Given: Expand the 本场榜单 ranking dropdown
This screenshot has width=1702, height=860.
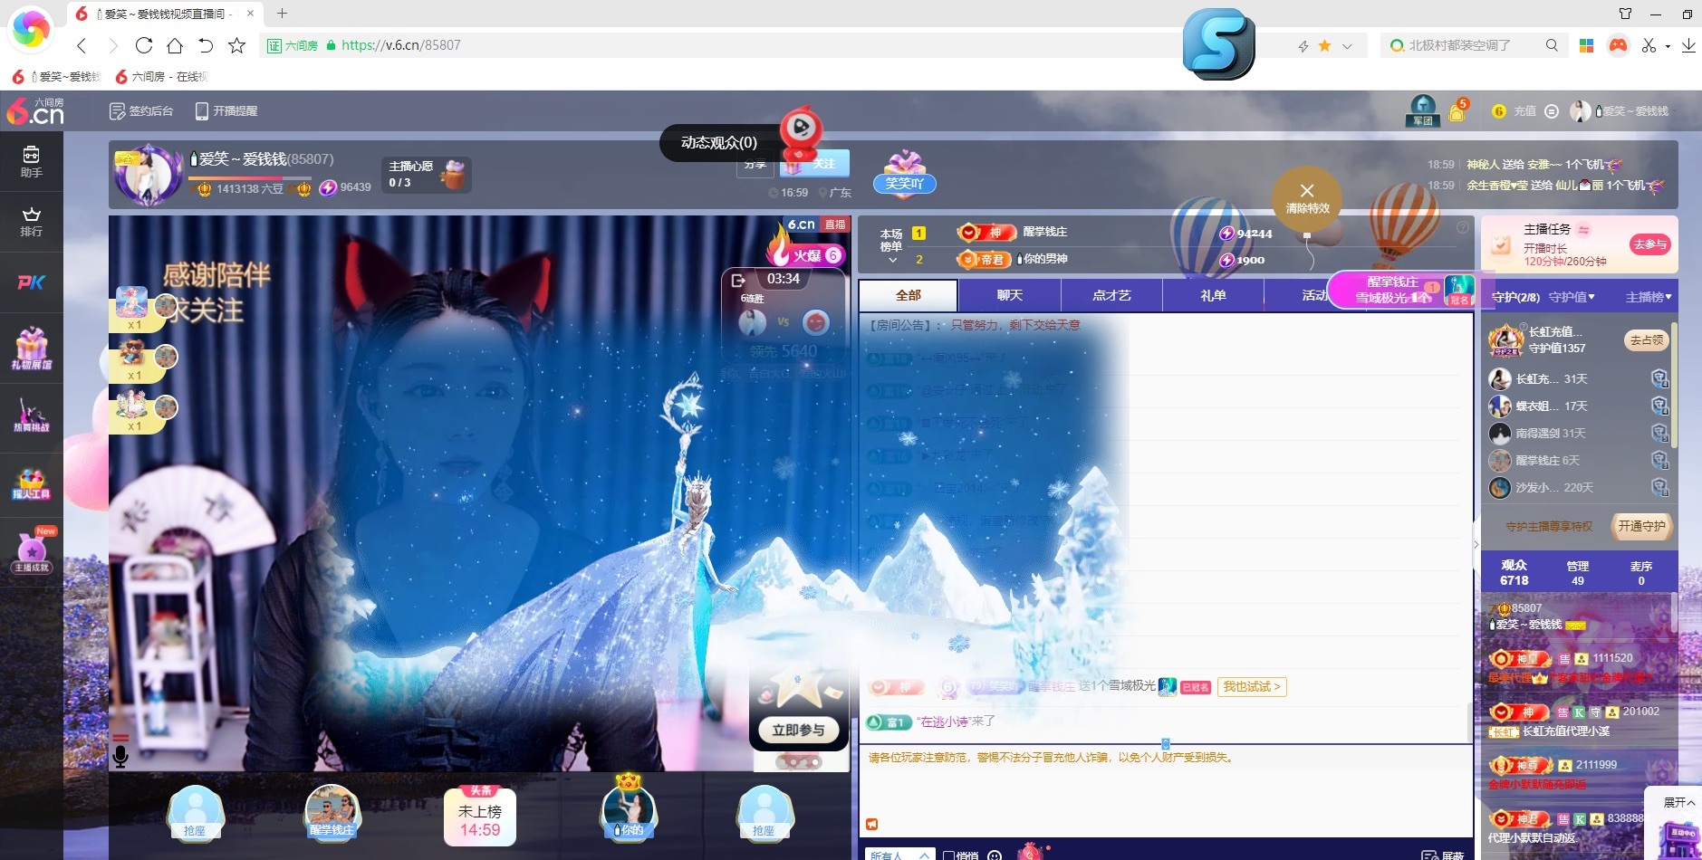Looking at the screenshot, I should click(x=892, y=246).
